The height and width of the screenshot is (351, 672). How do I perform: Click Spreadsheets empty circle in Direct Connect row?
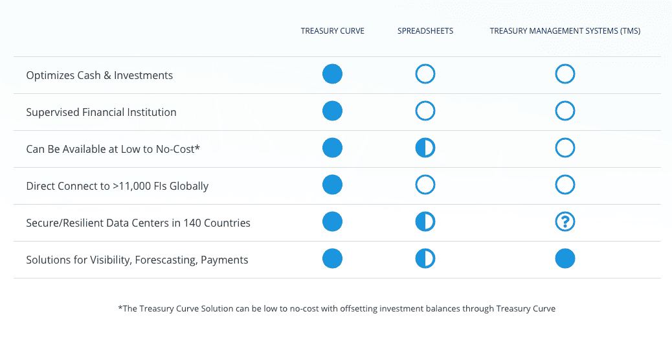tap(425, 185)
